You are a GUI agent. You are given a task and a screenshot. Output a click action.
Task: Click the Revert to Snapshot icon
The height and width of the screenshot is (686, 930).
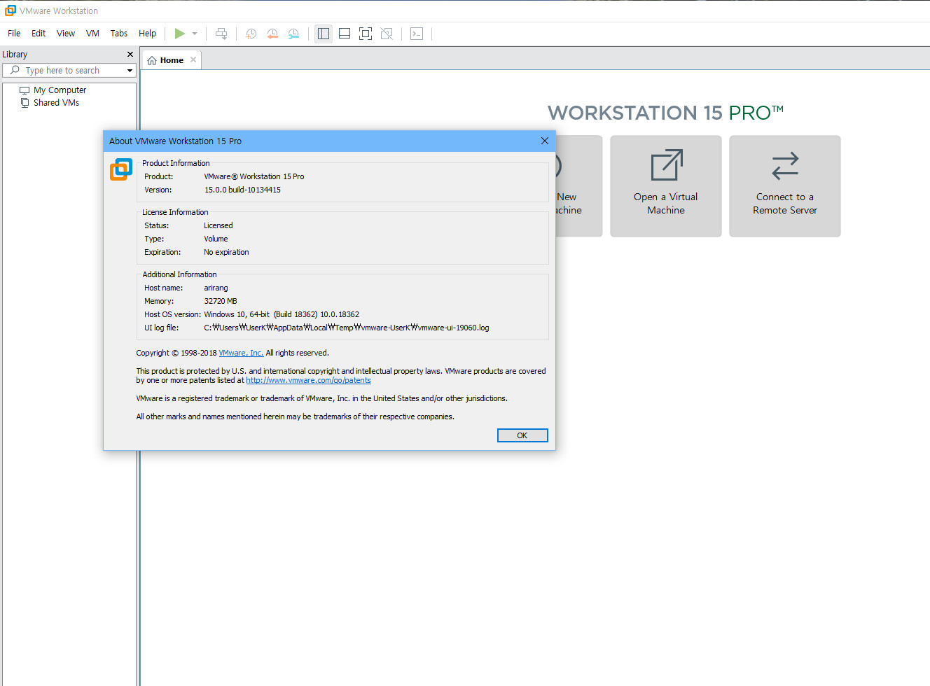click(272, 34)
